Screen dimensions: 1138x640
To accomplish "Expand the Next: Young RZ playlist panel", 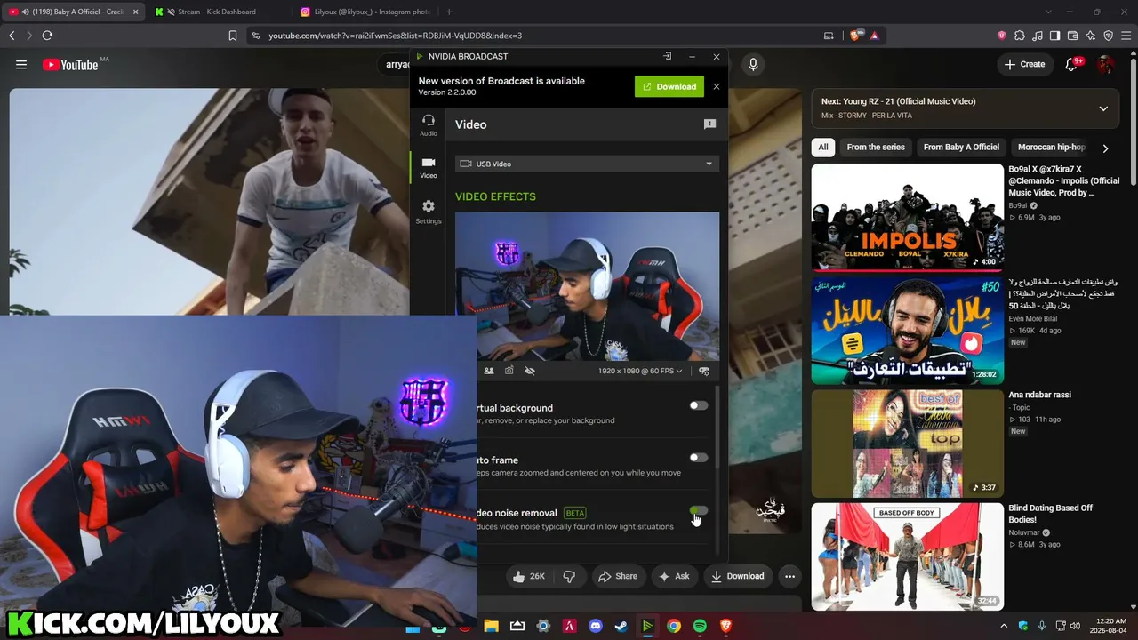I will coord(1103,108).
